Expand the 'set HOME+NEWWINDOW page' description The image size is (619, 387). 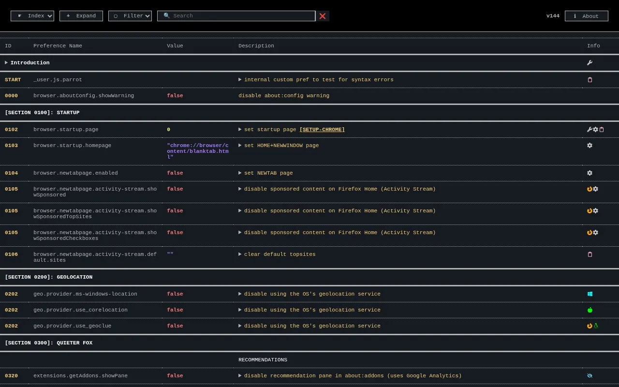pyautogui.click(x=240, y=146)
